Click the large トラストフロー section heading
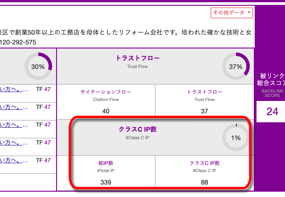Image resolution: width=285 pixels, height=197 pixels. pyautogui.click(x=137, y=58)
